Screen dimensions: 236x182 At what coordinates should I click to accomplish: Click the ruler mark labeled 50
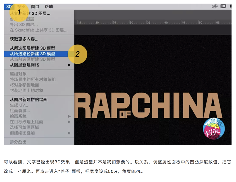[x=201, y=23]
